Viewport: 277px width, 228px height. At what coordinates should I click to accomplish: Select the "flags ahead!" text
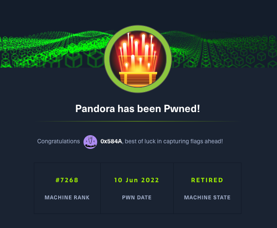tap(208, 142)
